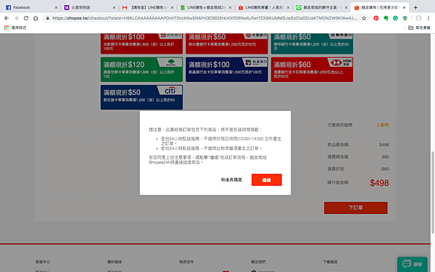
Task: Click the red Pinterest extension icon
Action: point(376,18)
